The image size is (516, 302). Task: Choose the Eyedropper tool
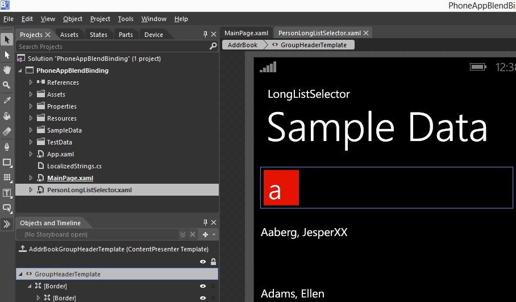[7, 100]
